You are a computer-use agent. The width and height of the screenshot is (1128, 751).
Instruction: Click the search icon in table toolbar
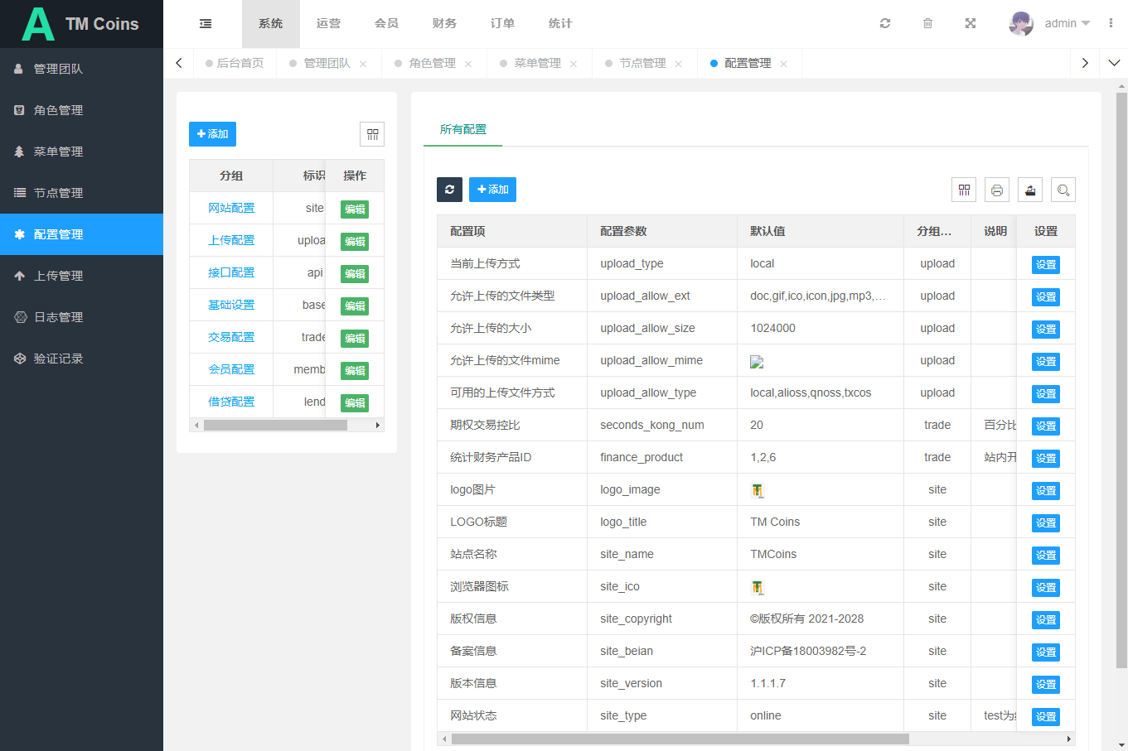pyautogui.click(x=1063, y=190)
